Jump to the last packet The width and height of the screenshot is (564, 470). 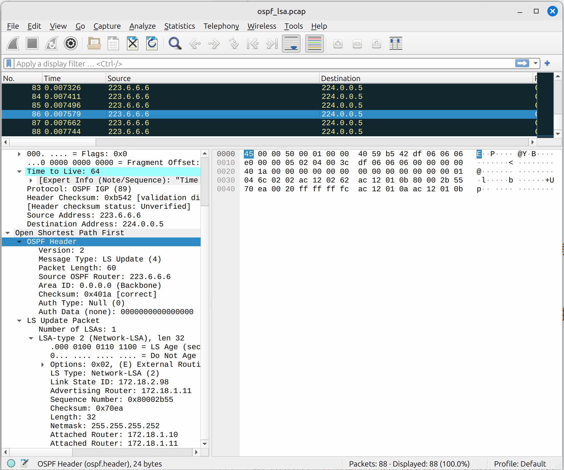click(x=272, y=44)
